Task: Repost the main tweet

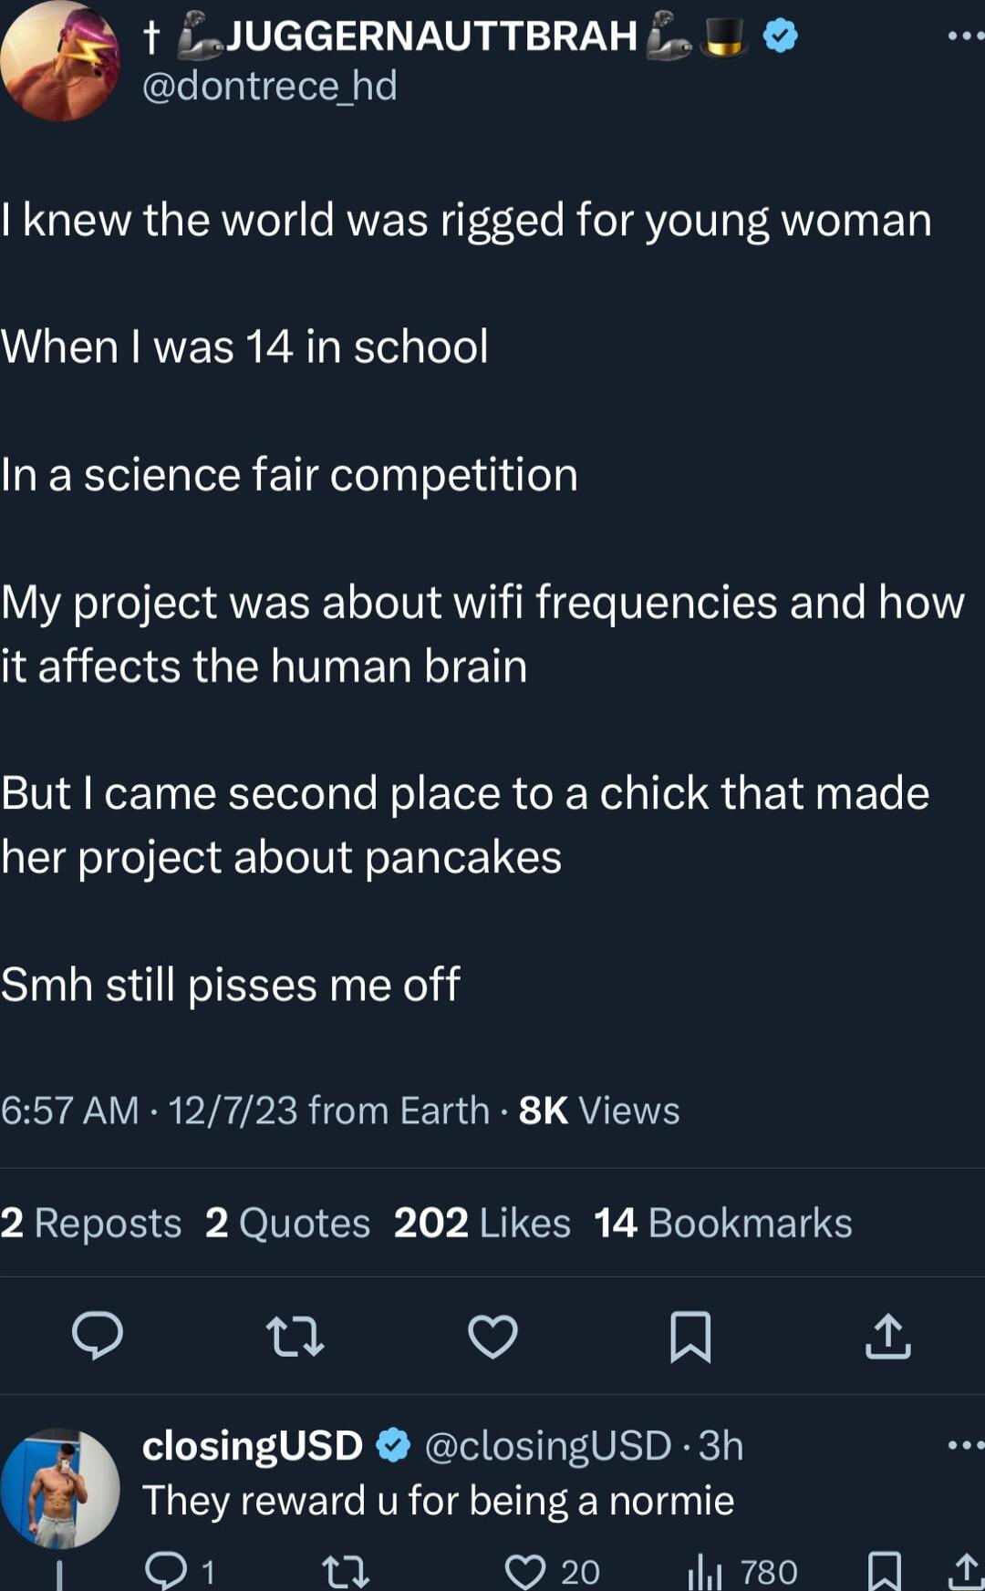Action: click(x=295, y=1338)
